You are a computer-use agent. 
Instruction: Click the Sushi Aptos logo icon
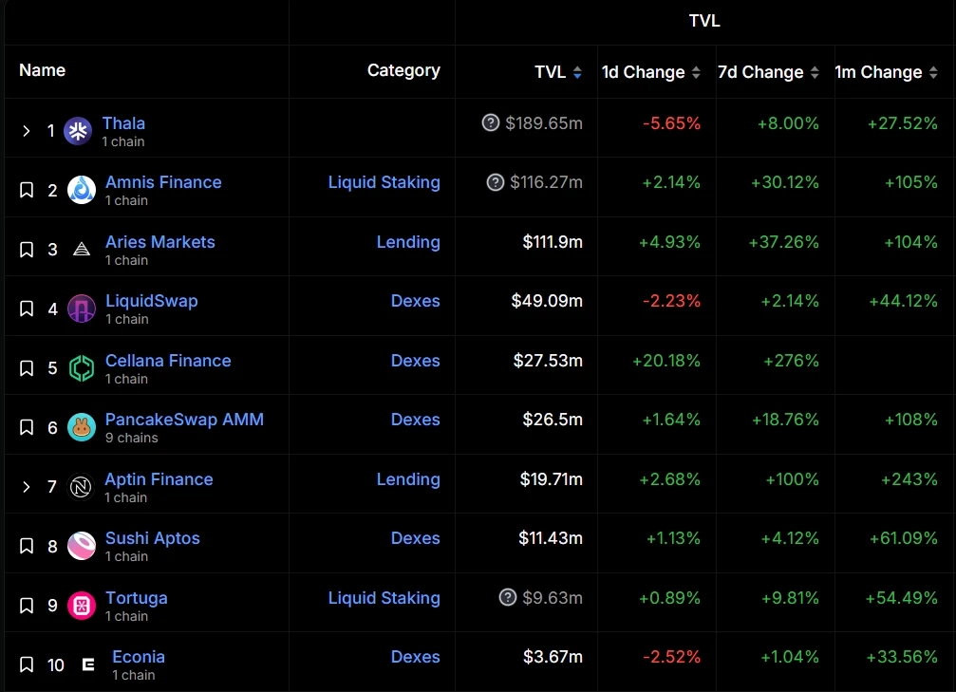tap(82, 546)
